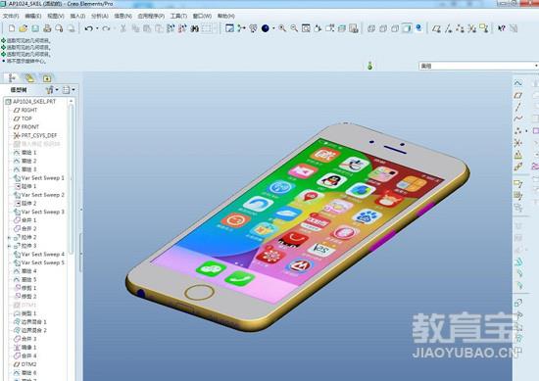Open the File (F) menu
Image resolution: width=539 pixels, height=381 pixels.
click(11, 16)
